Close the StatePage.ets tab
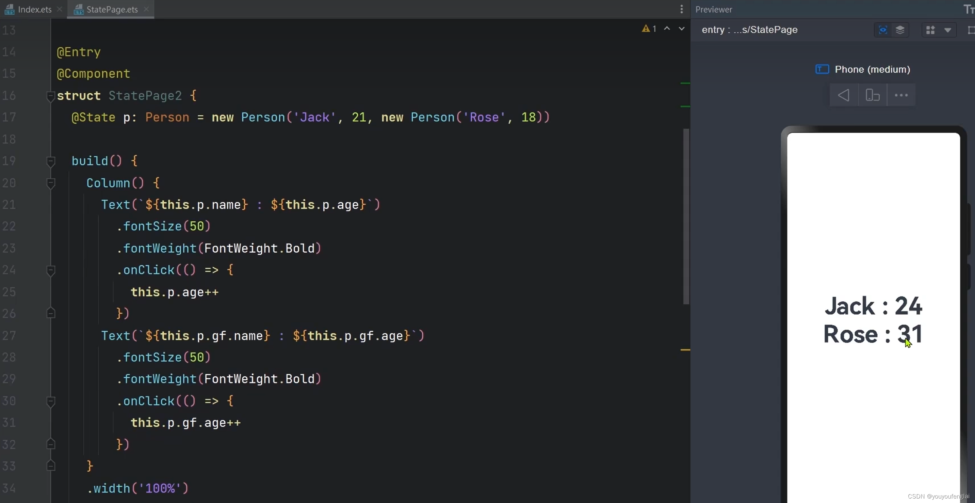The image size is (975, 503). pos(146,9)
